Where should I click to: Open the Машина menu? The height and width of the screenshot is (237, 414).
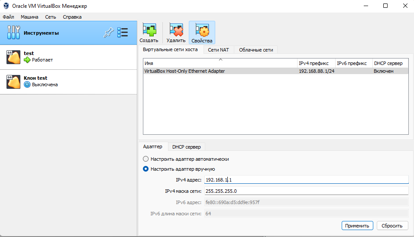tap(29, 17)
